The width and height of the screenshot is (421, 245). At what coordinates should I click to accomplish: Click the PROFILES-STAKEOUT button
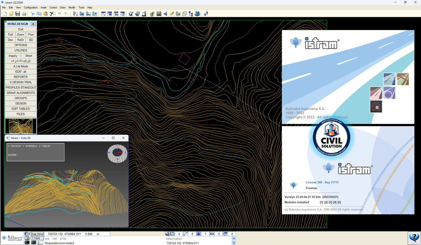click(x=21, y=88)
